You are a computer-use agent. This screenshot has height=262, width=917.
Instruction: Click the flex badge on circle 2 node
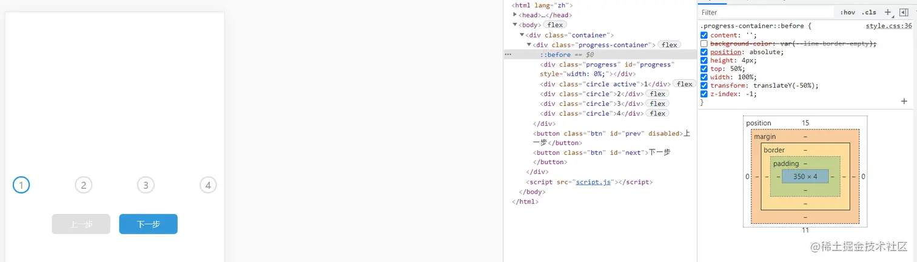click(657, 94)
